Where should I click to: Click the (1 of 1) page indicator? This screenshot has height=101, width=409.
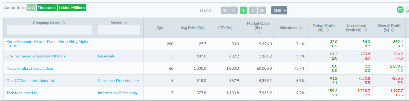click(x=206, y=11)
